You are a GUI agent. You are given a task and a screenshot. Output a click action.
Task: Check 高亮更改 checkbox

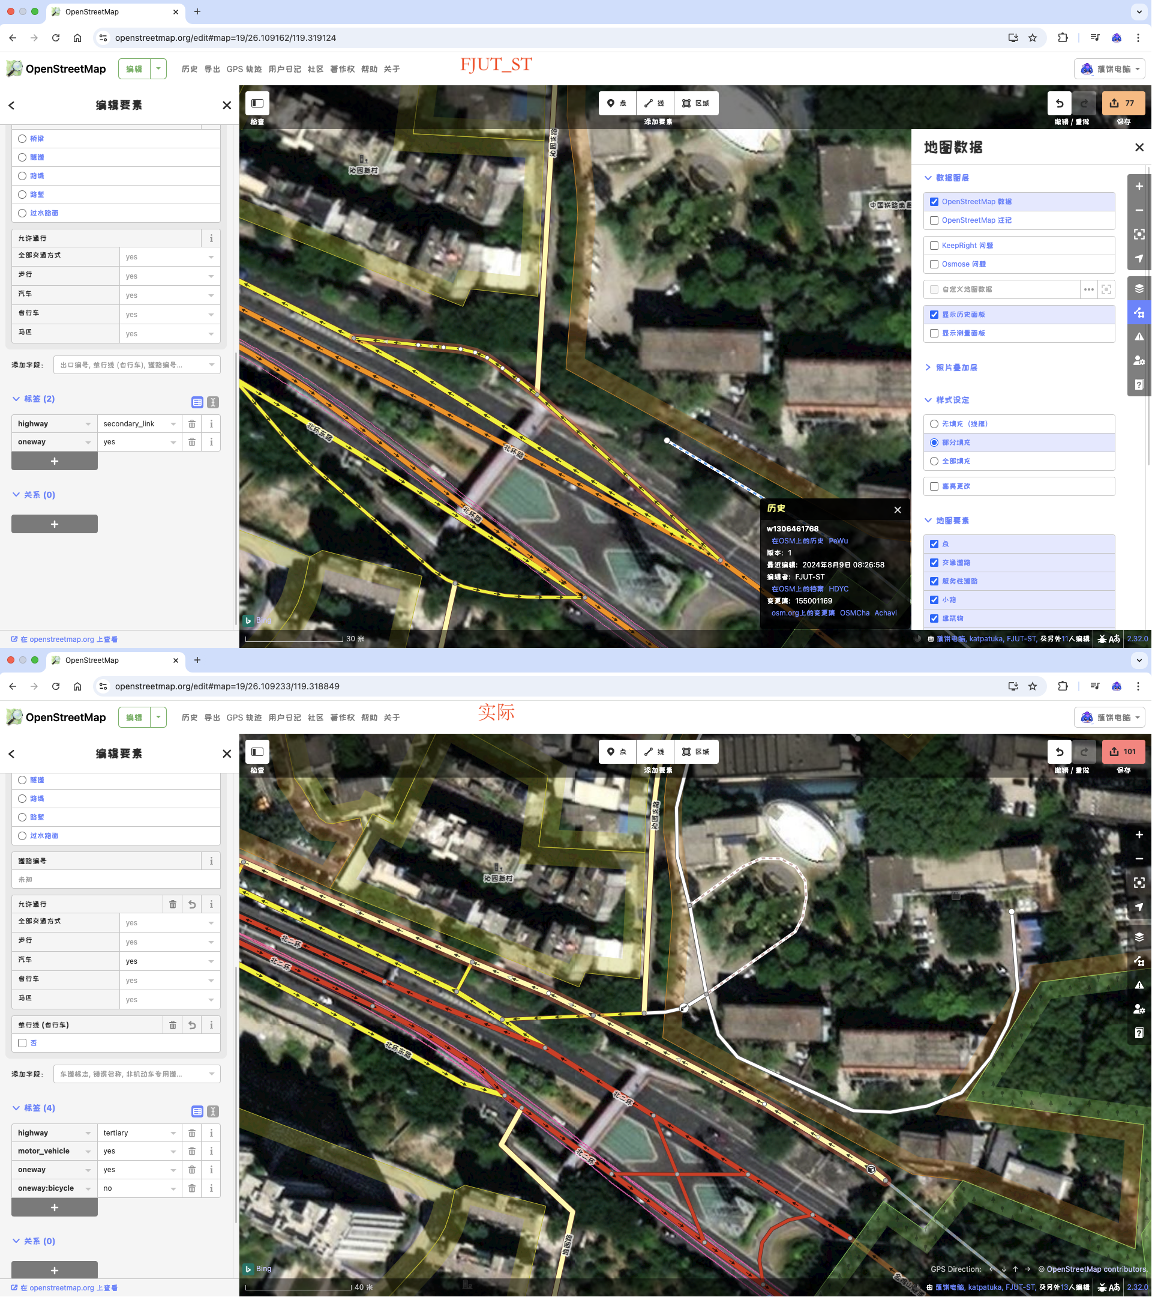(934, 487)
